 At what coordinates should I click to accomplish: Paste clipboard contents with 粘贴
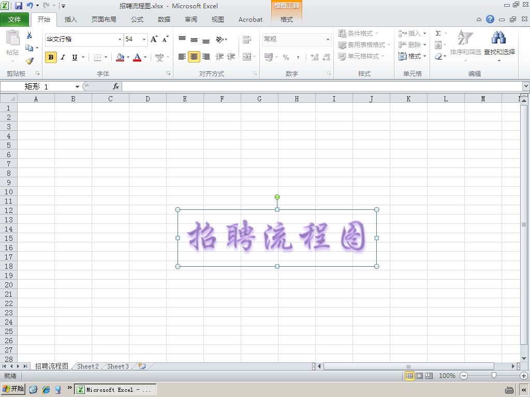(x=12, y=46)
